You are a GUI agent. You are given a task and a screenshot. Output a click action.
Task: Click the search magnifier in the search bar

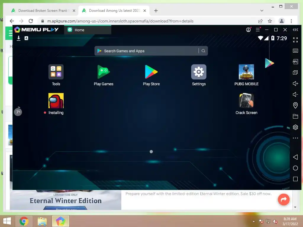pyautogui.click(x=203, y=51)
